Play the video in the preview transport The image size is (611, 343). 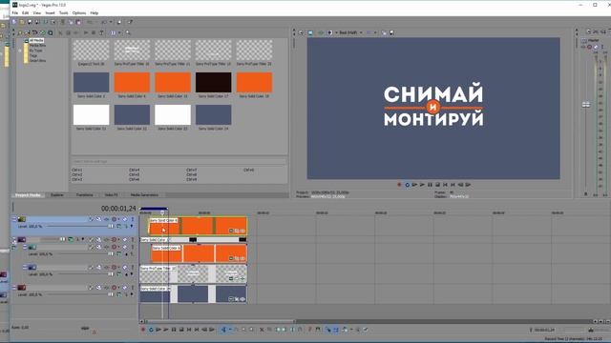point(422,185)
